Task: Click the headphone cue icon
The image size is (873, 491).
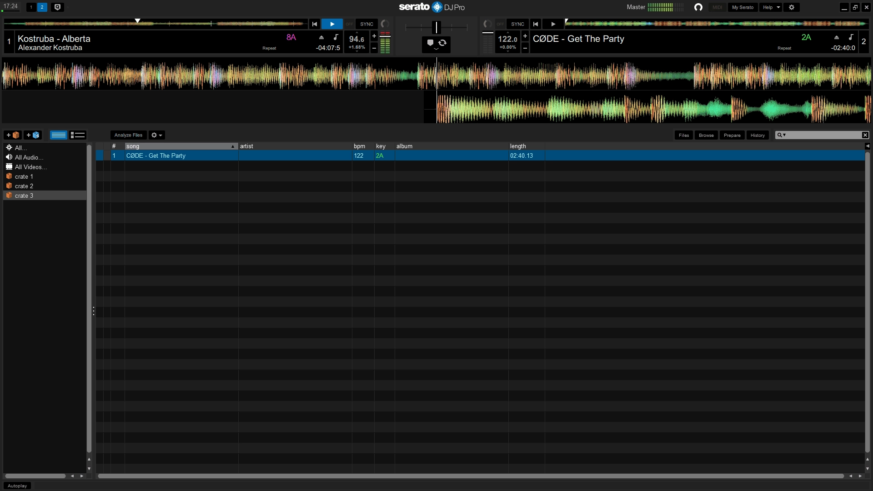Action: (698, 7)
